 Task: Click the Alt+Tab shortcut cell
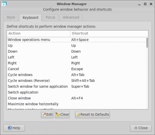tap(78, 75)
